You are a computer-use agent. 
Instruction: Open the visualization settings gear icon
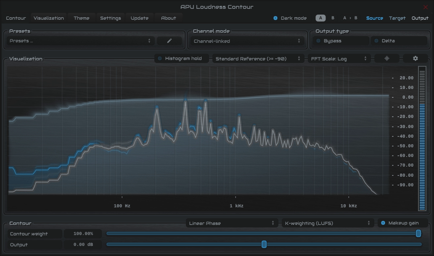[x=415, y=59]
